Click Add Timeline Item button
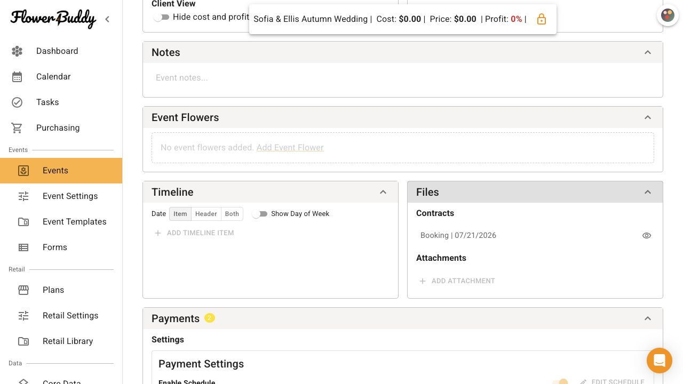Screen dimensions: 683x384 coord(194,233)
